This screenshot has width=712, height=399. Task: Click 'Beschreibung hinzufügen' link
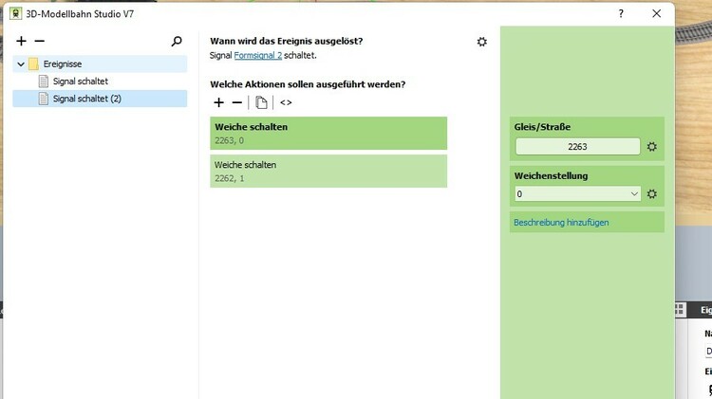(x=561, y=223)
